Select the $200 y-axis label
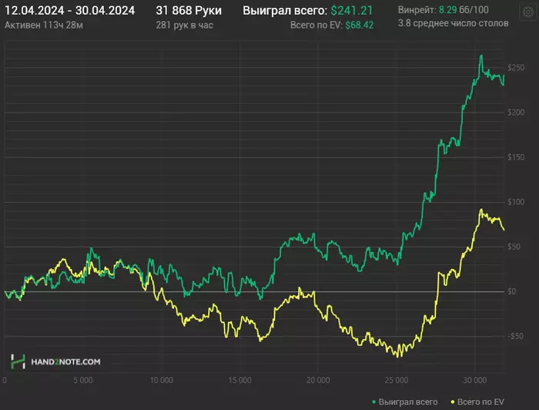Viewport: 539px width, 410px height. pos(516,113)
